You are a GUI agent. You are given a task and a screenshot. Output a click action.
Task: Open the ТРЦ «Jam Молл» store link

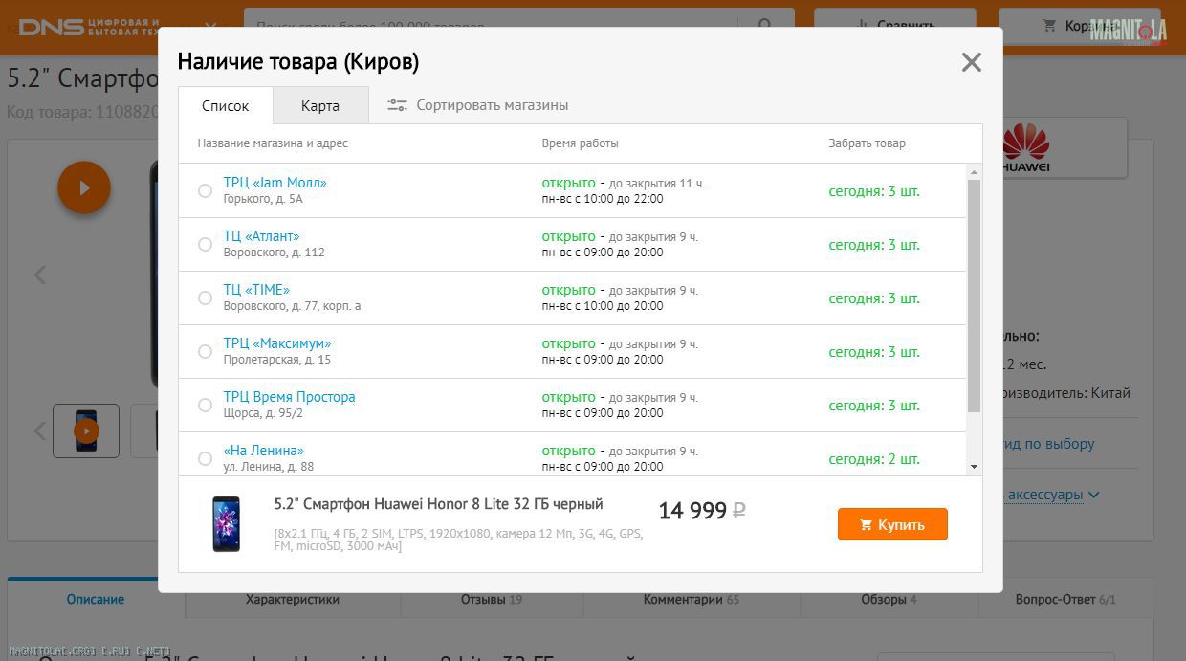(275, 183)
